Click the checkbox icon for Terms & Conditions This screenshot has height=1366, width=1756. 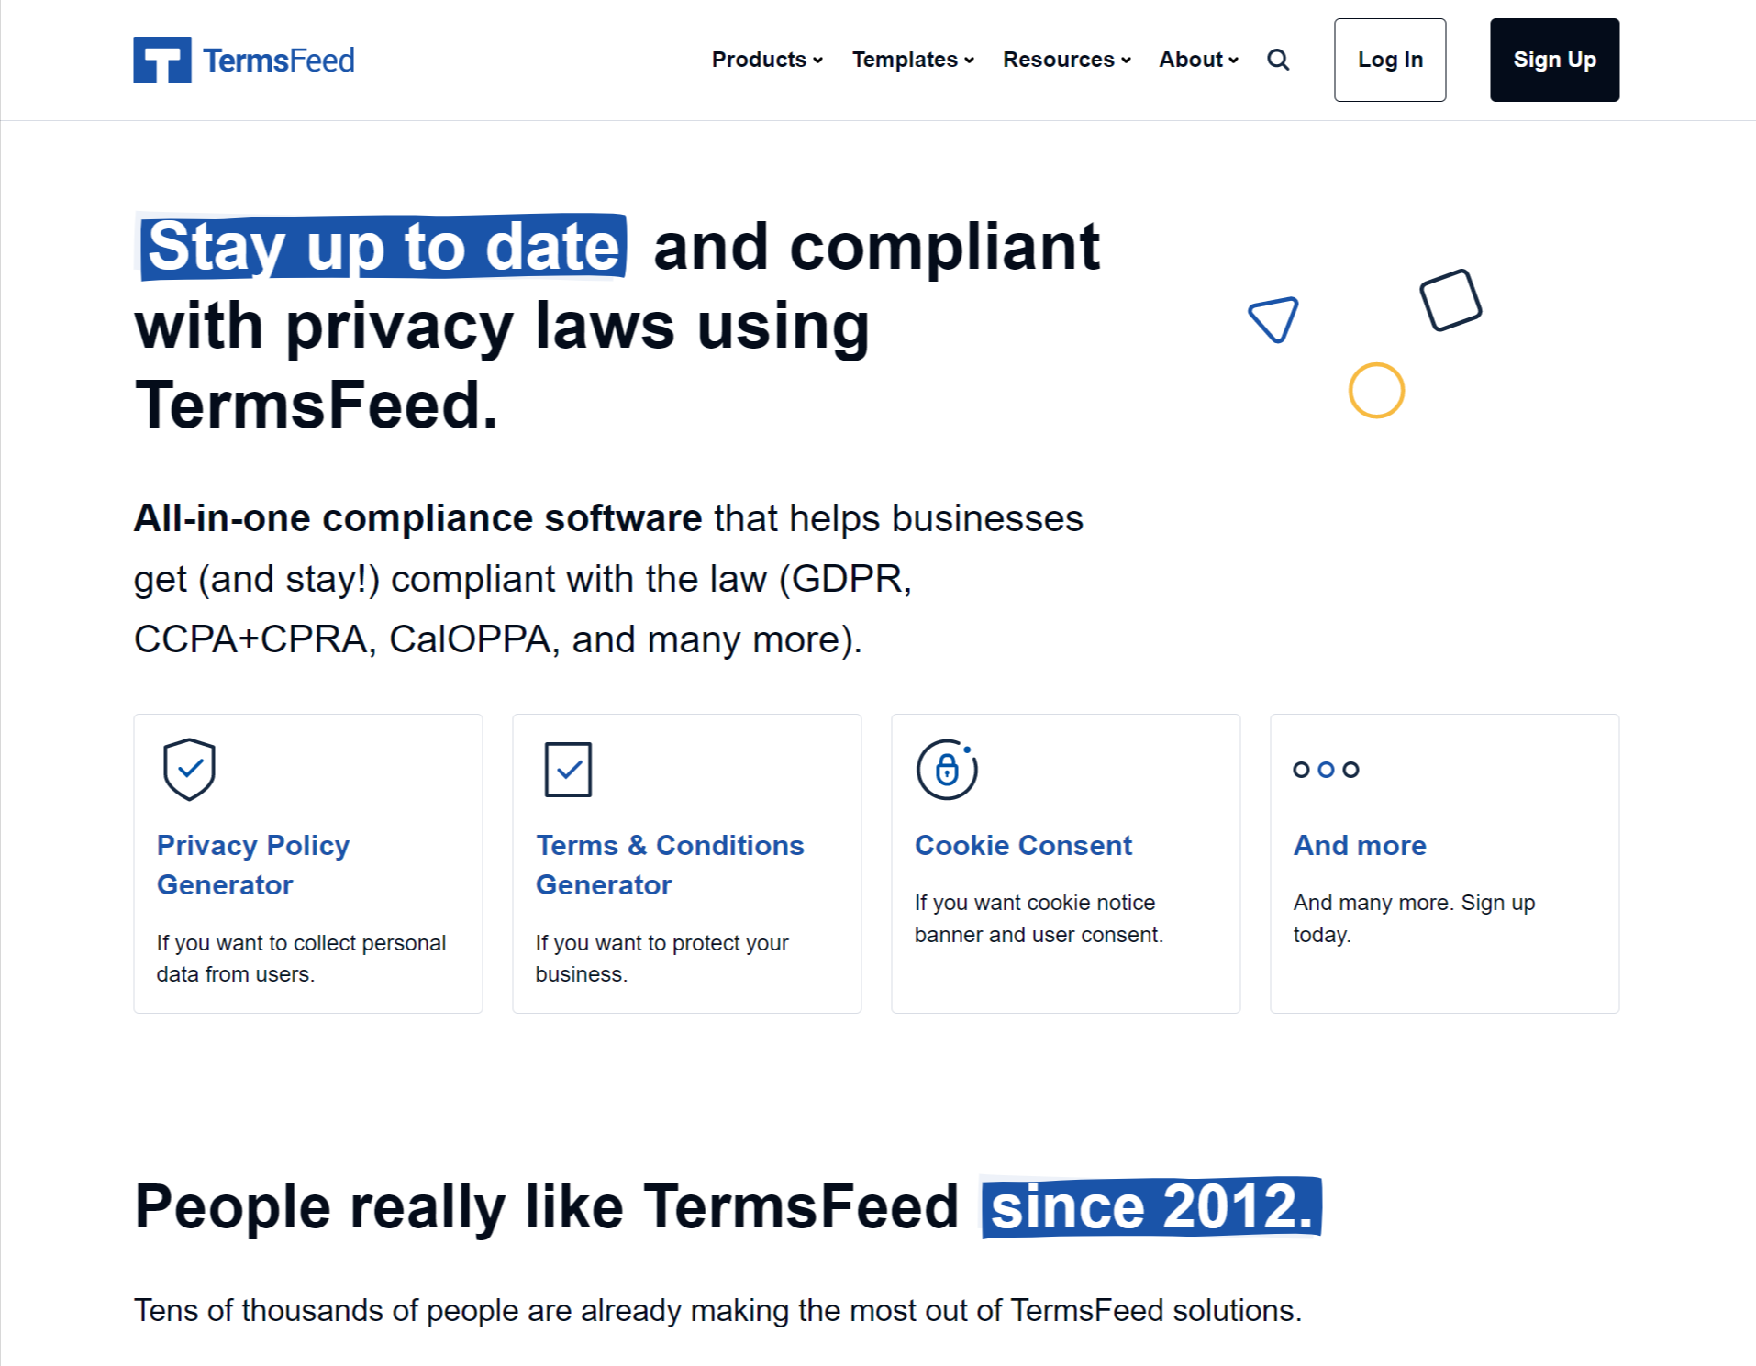[568, 769]
